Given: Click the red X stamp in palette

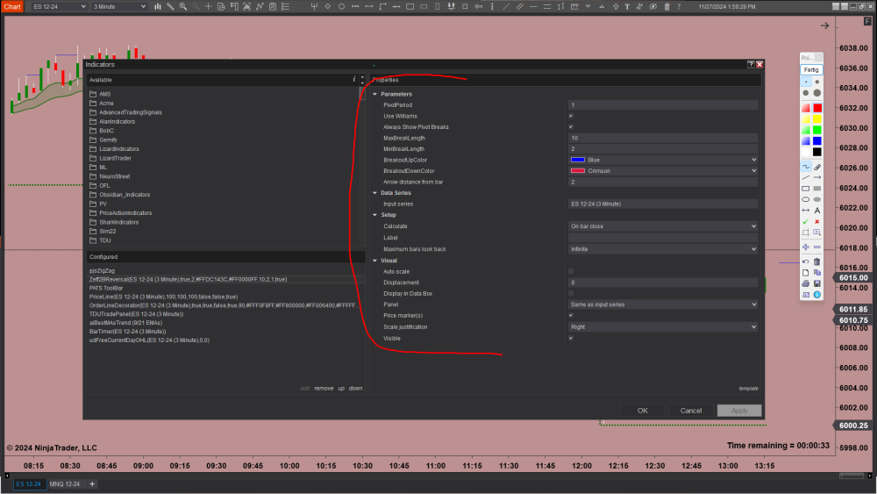Looking at the screenshot, I should coord(817,221).
